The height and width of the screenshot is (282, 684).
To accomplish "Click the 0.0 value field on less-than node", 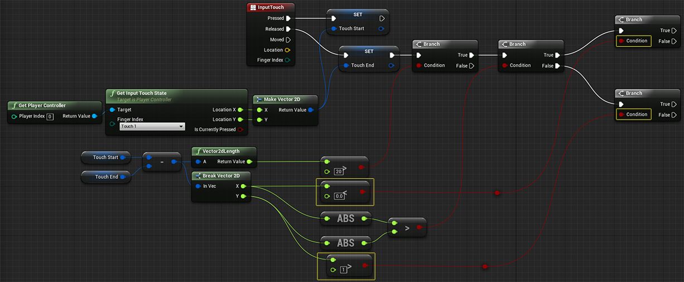I will click(339, 196).
